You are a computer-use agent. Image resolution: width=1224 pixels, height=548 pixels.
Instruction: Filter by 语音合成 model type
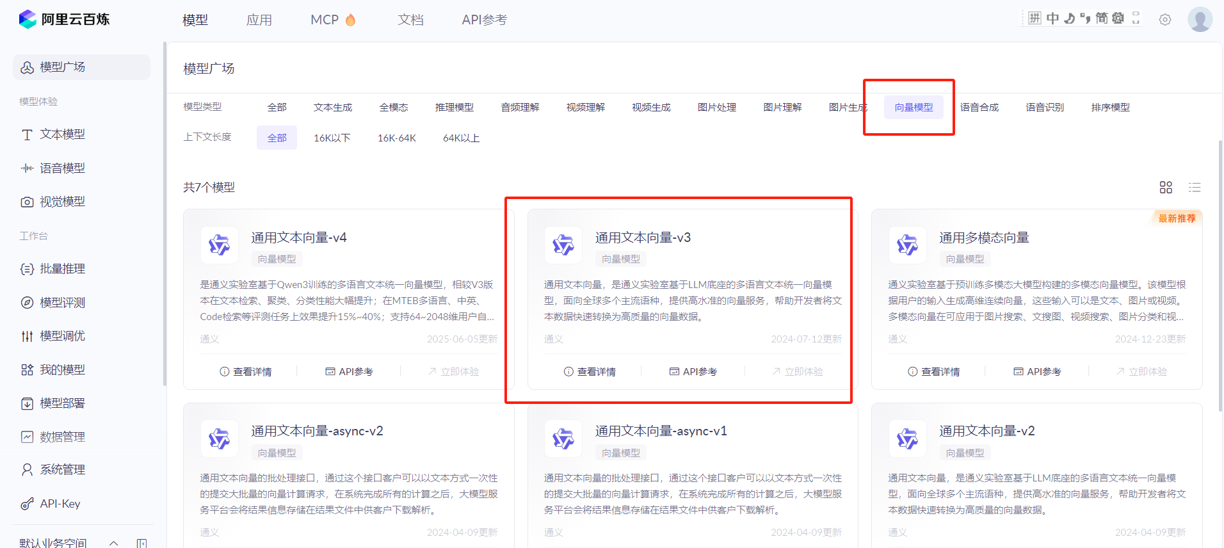tap(979, 108)
